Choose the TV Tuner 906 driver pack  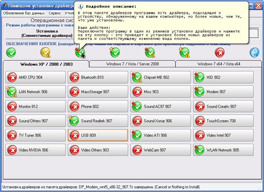click(x=36, y=135)
